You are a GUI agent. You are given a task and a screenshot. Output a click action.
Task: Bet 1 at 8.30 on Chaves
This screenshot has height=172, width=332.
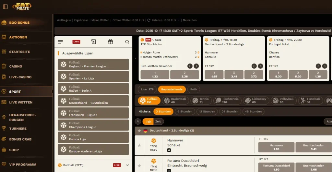[278, 75]
